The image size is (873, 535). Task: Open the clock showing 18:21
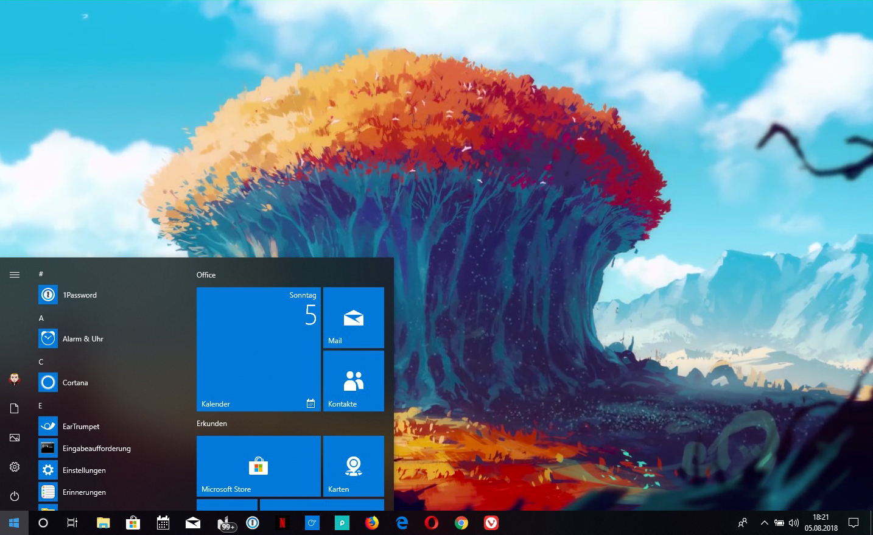click(x=821, y=523)
